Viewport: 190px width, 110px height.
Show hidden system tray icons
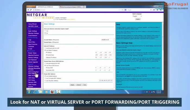point(145,92)
